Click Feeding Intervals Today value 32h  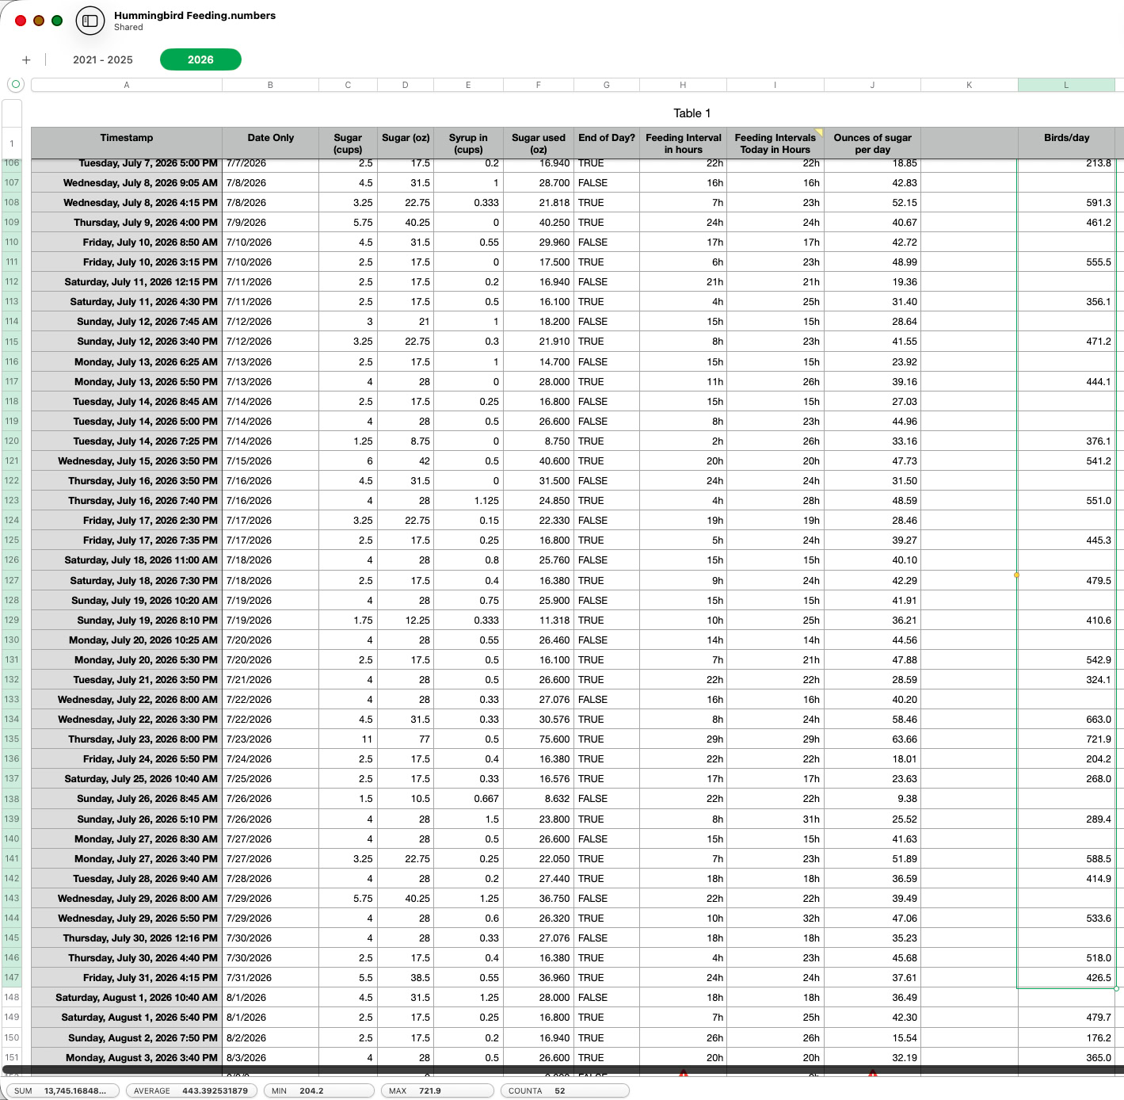[775, 918]
